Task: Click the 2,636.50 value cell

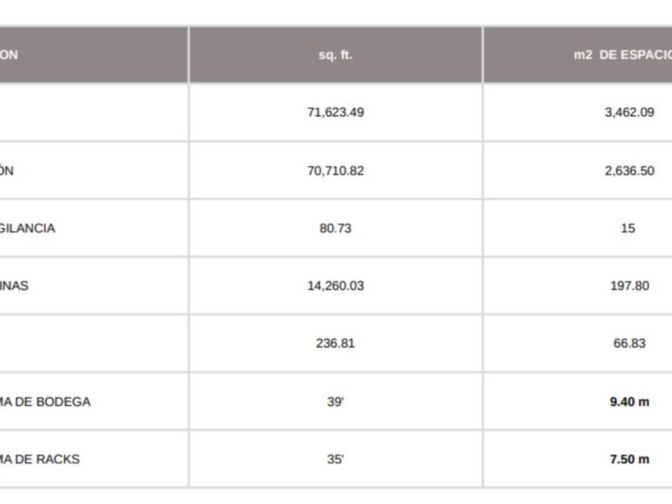Action: (x=629, y=170)
